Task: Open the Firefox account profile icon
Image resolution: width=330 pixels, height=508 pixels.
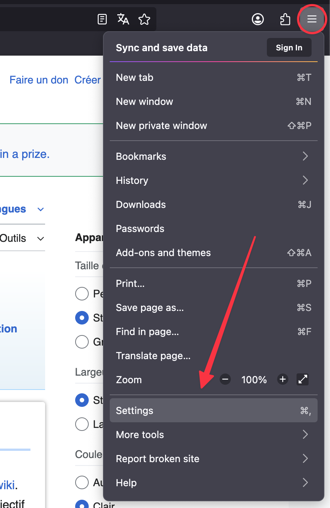Action: [x=258, y=19]
